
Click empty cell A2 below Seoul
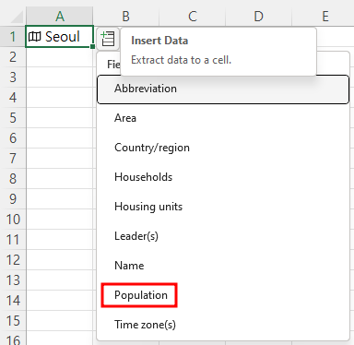[x=59, y=57]
